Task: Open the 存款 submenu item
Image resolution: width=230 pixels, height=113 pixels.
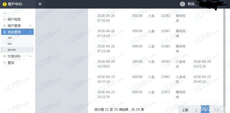Action: [x=10, y=38]
